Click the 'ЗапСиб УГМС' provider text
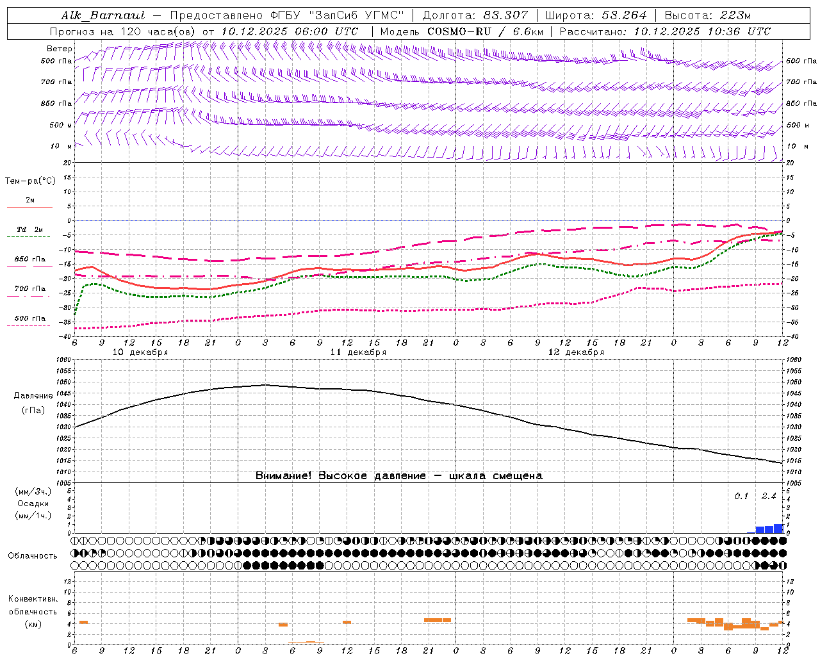 click(x=357, y=15)
